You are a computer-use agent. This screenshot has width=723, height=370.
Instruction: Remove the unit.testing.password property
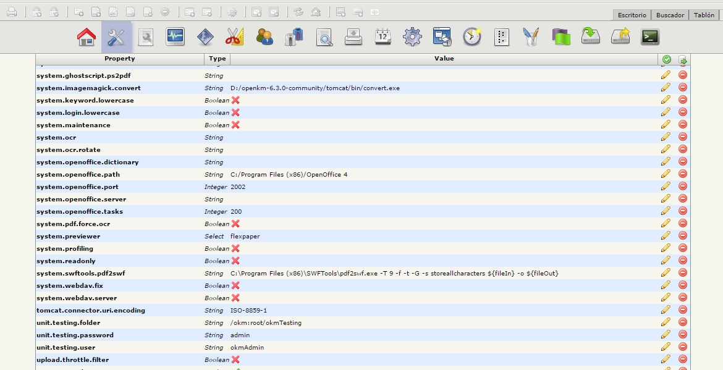[x=683, y=335]
